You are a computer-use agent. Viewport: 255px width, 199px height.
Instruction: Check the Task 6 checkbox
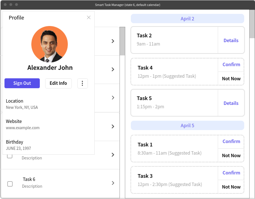(10, 184)
